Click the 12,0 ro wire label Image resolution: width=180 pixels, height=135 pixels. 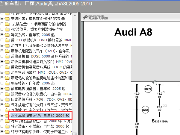[x=137, y=95]
